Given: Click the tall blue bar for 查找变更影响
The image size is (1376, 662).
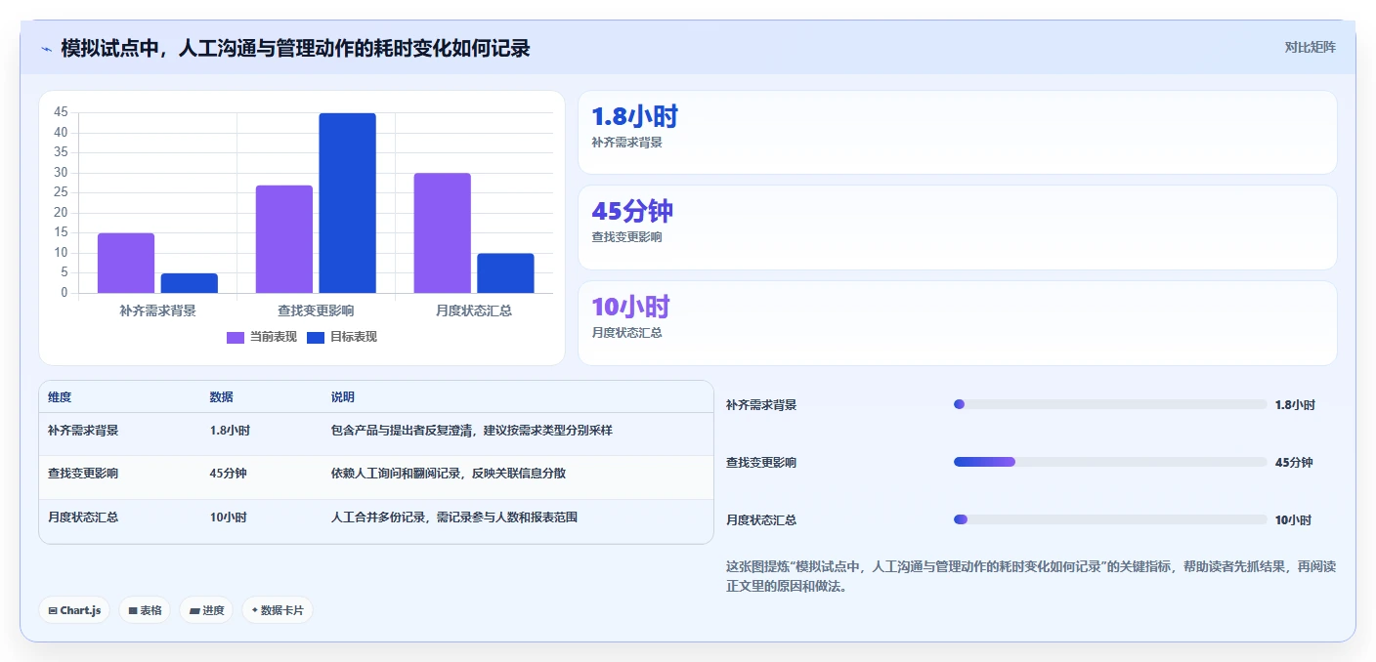Looking at the screenshot, I should (x=347, y=203).
